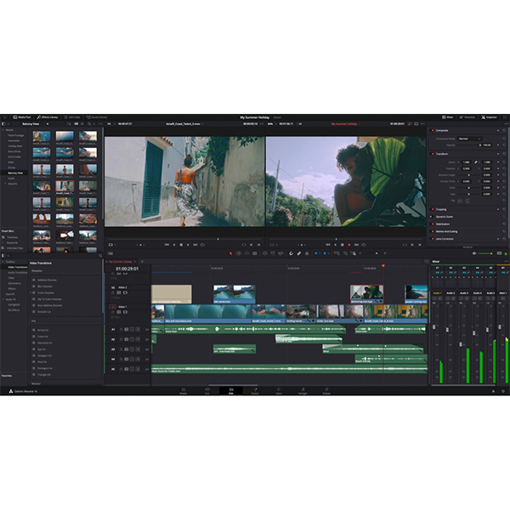Select the Balcony View bin

(x=15, y=173)
